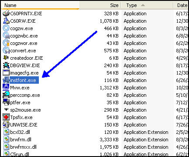This screenshot has height=157, width=189.
Task: Select the C60RW.EXE file name
Action: [x=23, y=21]
